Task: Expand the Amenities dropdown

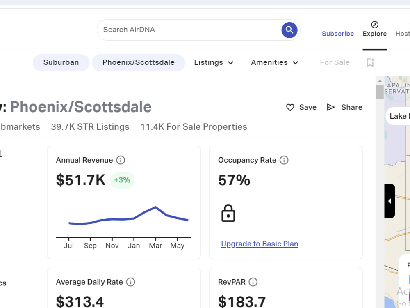Action: point(275,62)
